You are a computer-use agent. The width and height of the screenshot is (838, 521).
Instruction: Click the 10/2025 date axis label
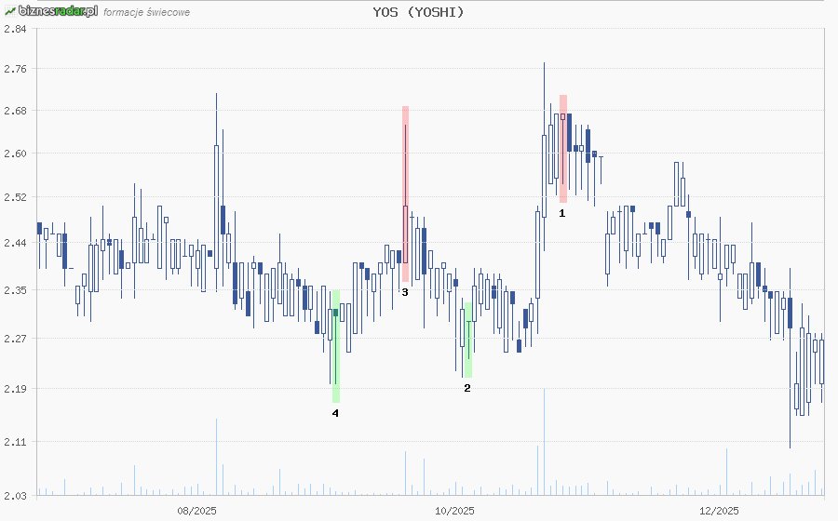pyautogui.click(x=455, y=510)
